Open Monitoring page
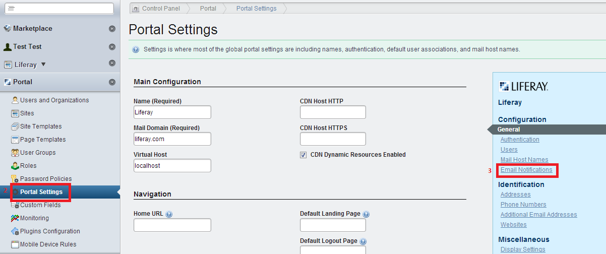This screenshot has height=254, width=606. click(34, 218)
